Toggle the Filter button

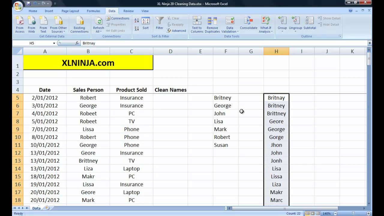click(160, 24)
